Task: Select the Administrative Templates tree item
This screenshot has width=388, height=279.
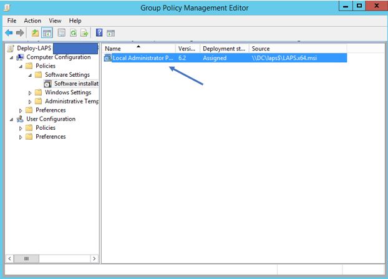Action: 72,101
